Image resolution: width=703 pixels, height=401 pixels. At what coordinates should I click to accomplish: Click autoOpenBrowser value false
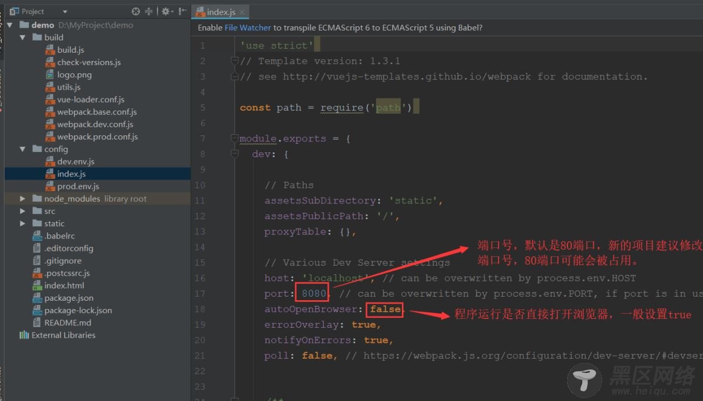385,309
